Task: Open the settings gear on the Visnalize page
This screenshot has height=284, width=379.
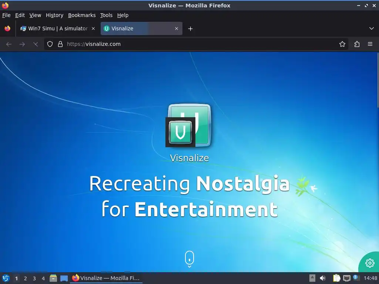Action: (x=370, y=263)
